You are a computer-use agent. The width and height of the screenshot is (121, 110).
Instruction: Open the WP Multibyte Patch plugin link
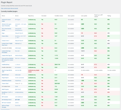point(7,100)
